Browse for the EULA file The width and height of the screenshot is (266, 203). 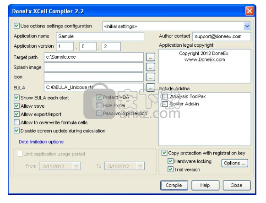[x=151, y=88]
